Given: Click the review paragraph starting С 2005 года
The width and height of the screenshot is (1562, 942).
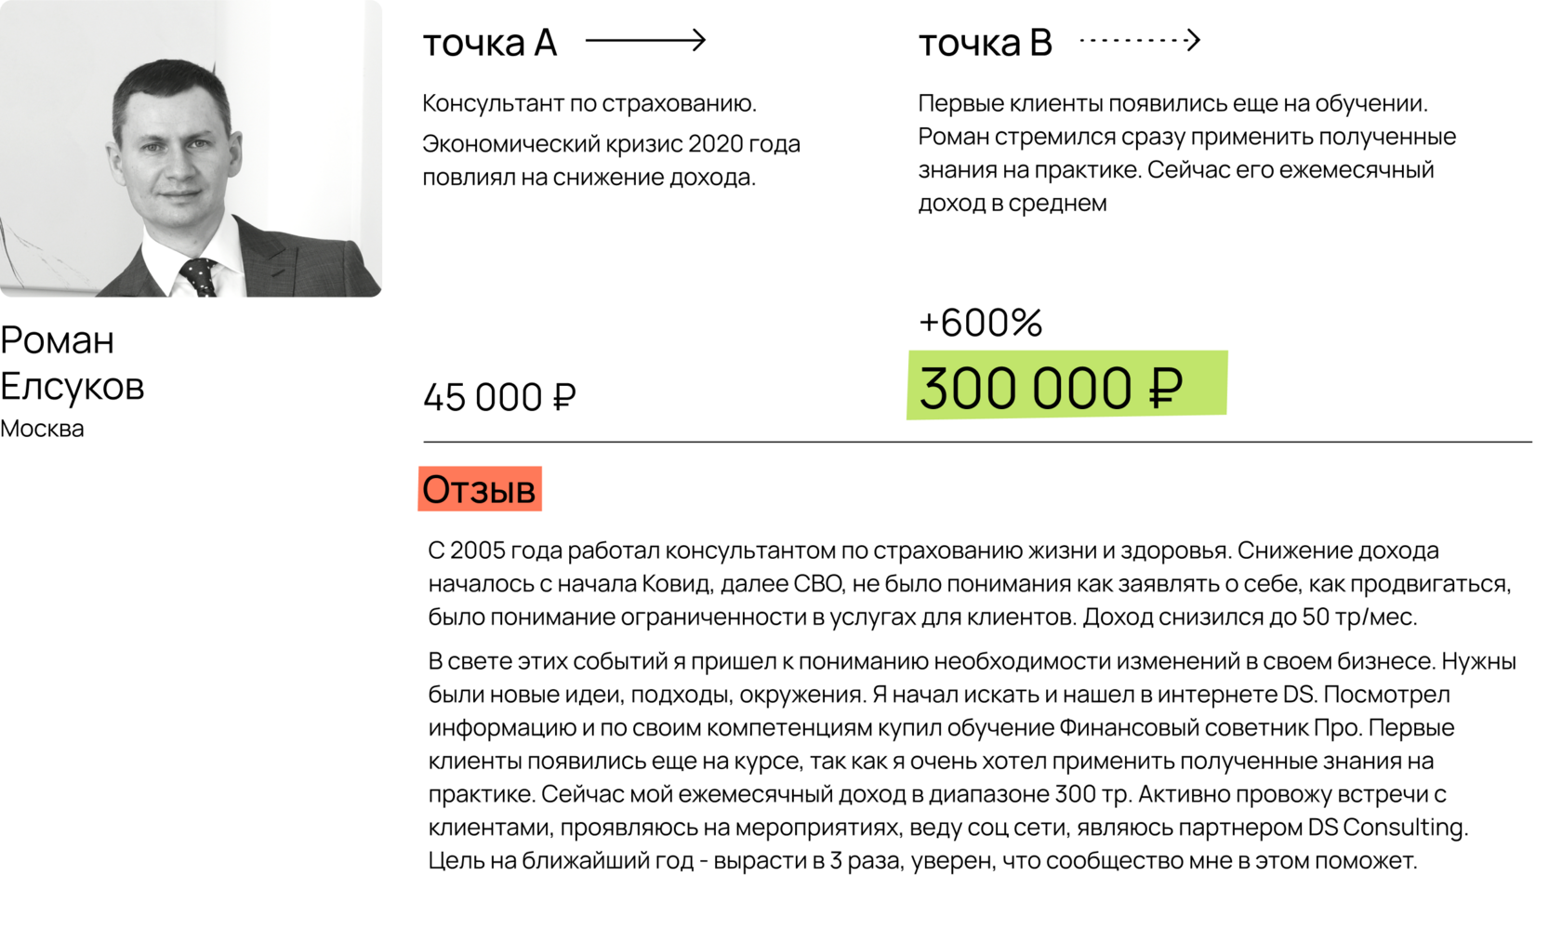Looking at the screenshot, I should click(x=970, y=584).
